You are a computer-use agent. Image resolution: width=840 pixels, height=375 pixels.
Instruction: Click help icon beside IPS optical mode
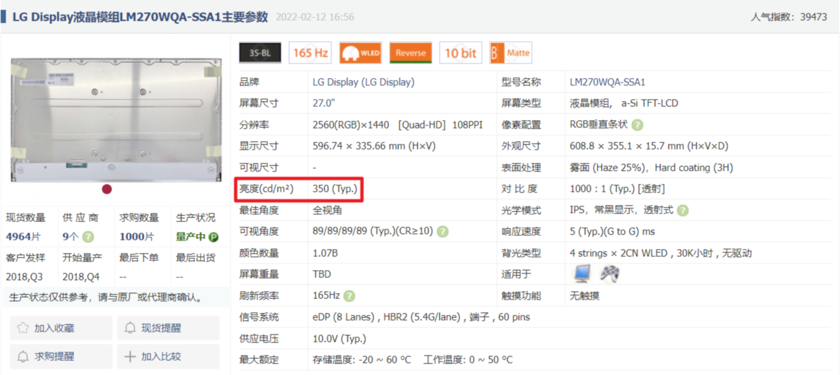tap(682, 211)
